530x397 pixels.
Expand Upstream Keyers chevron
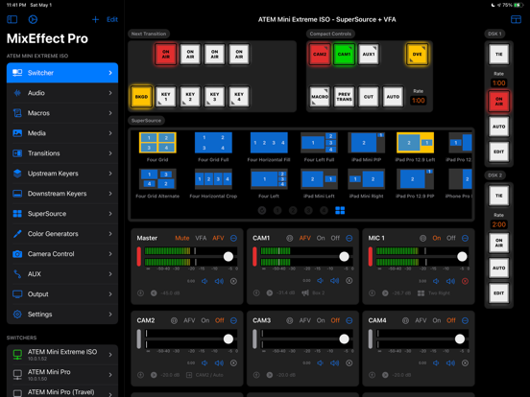coord(110,174)
